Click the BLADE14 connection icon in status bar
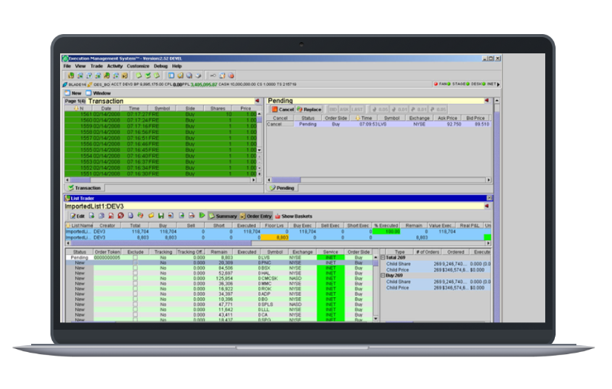Screen dimensions: 612x389 [x=65, y=84]
